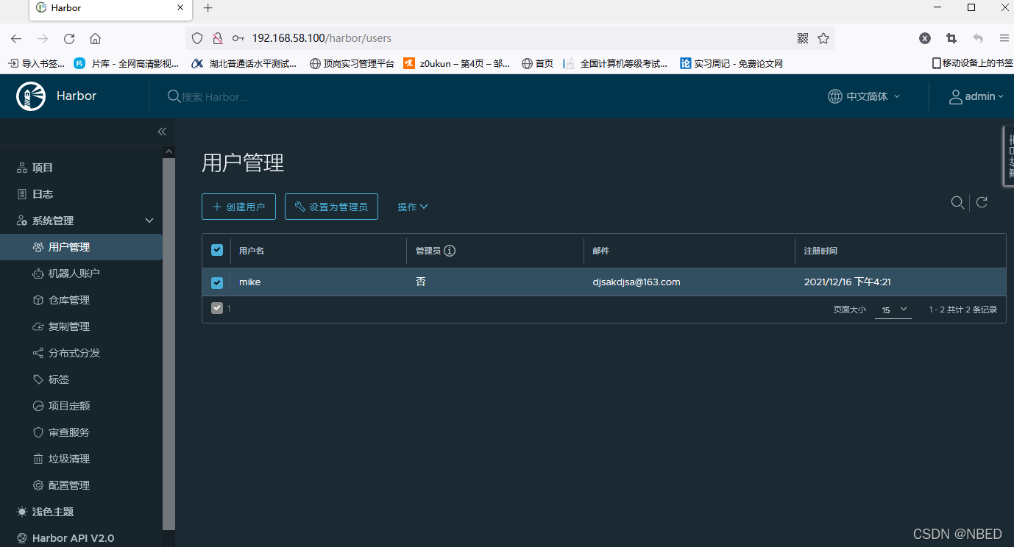Image resolution: width=1014 pixels, height=547 pixels.
Task: Click 设置为管理员 button
Action: tap(331, 207)
